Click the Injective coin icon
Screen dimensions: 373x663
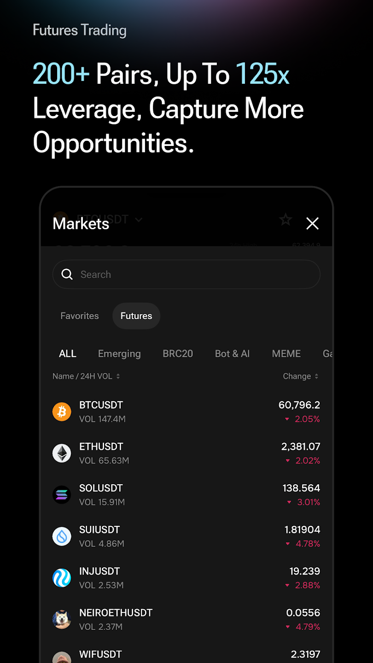point(62,578)
